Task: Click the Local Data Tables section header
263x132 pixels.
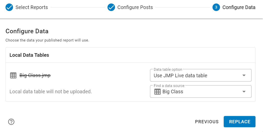Action: [29, 55]
